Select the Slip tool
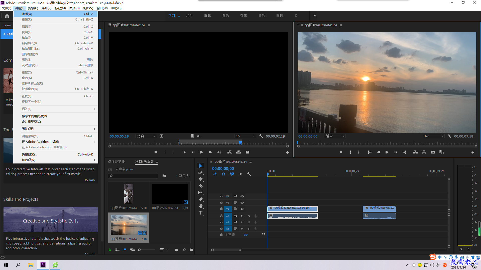 pyautogui.click(x=201, y=192)
